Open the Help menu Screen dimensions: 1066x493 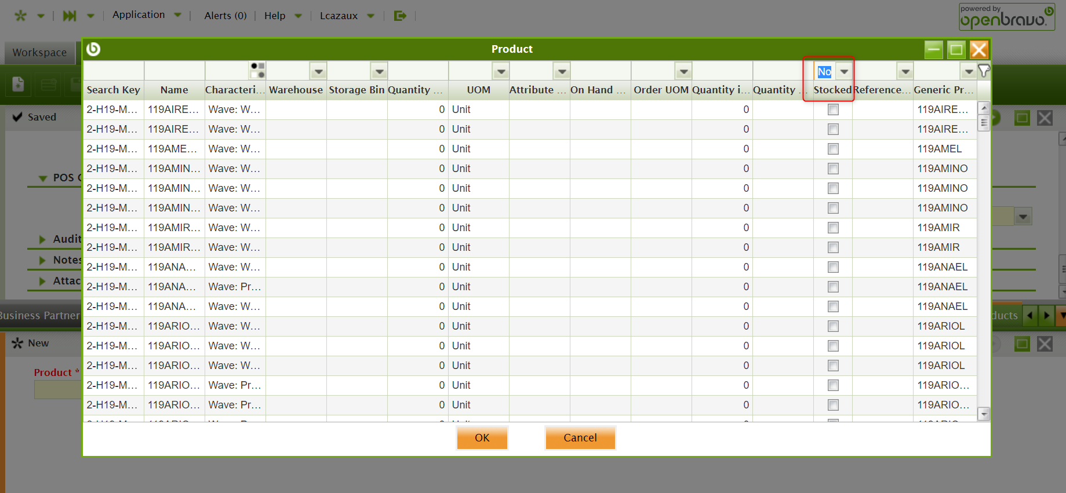[275, 16]
